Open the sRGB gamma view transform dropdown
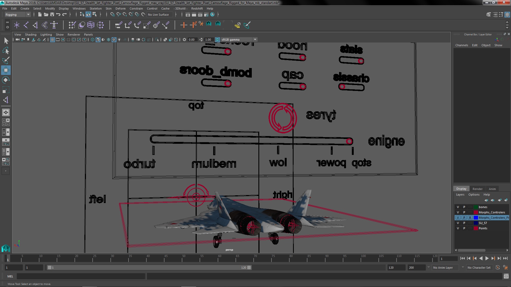 (239, 40)
